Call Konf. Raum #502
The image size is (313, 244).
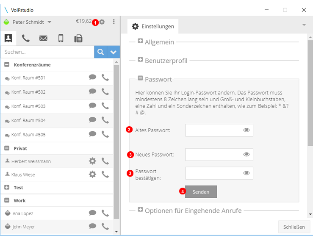105,91
